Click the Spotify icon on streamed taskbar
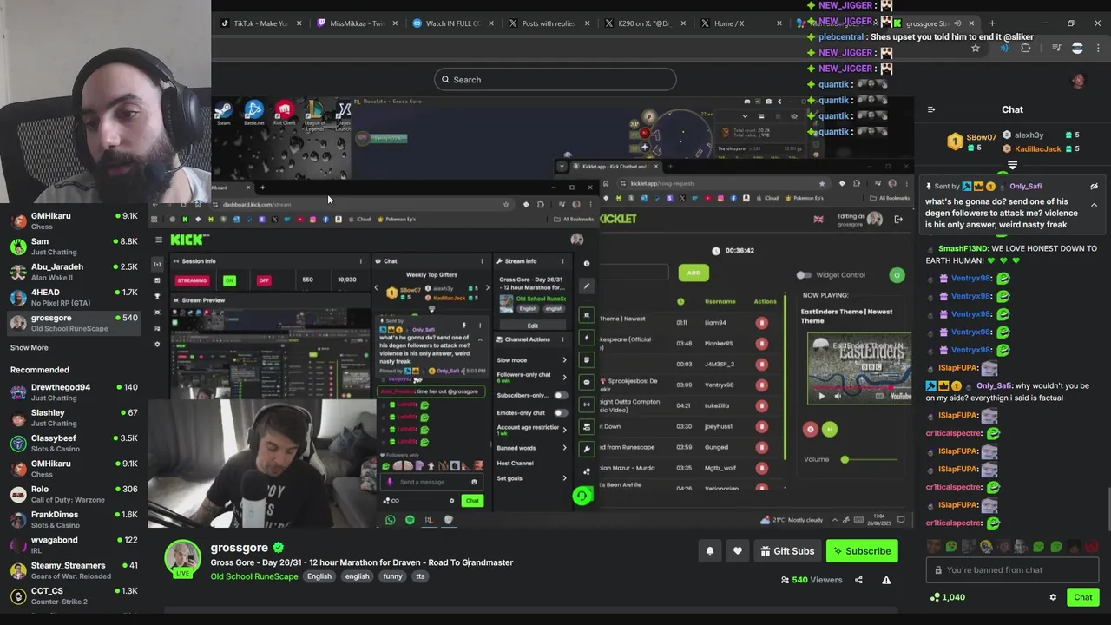This screenshot has height=625, width=1111. click(x=410, y=520)
